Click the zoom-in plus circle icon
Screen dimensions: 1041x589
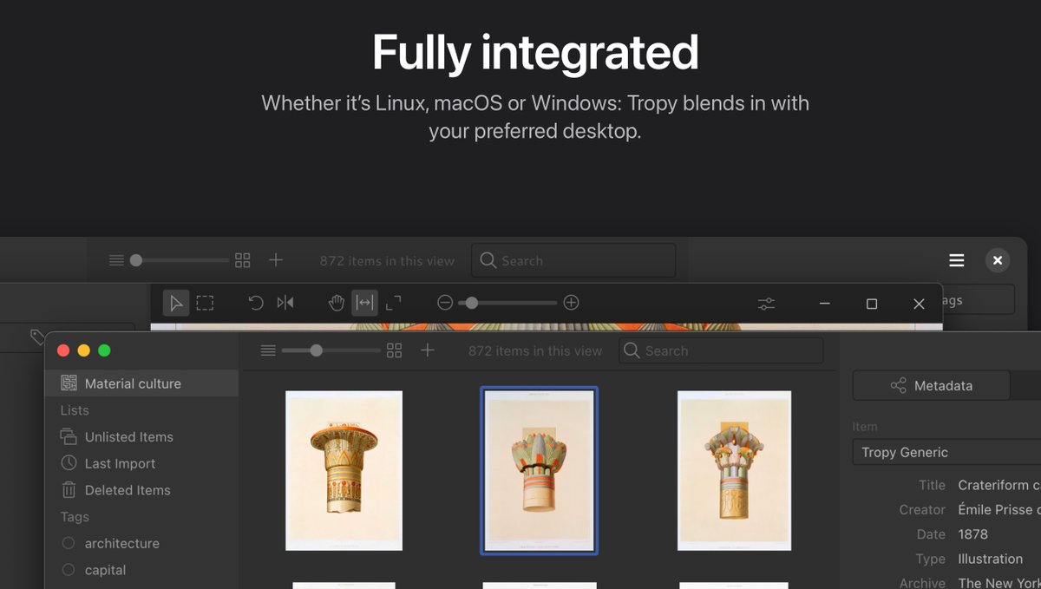pos(572,303)
